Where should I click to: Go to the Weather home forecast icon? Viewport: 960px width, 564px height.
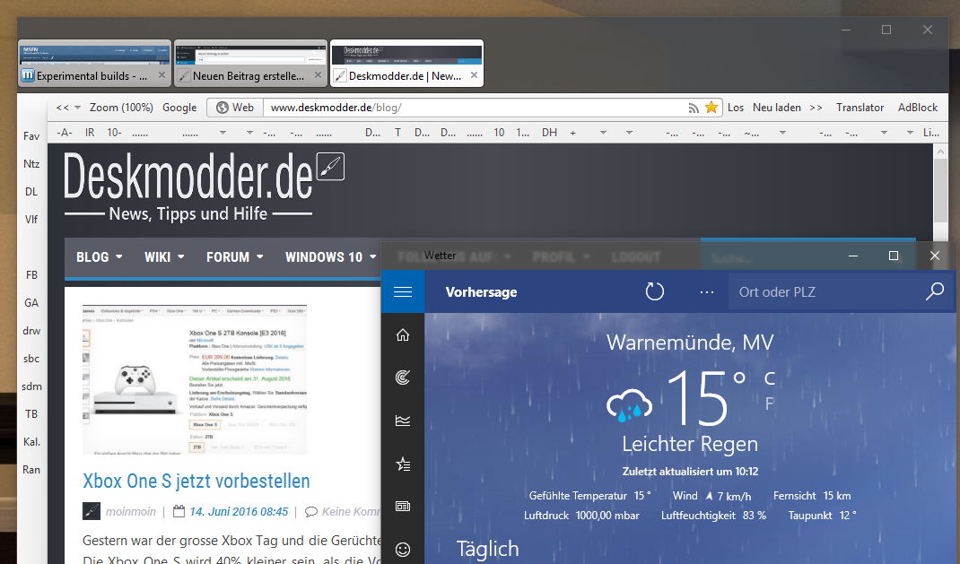tap(403, 335)
